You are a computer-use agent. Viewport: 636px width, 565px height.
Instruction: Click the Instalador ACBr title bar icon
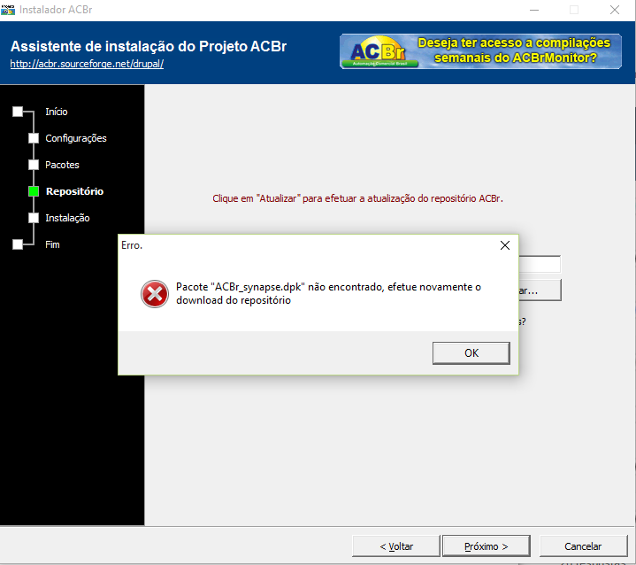coord(8,10)
